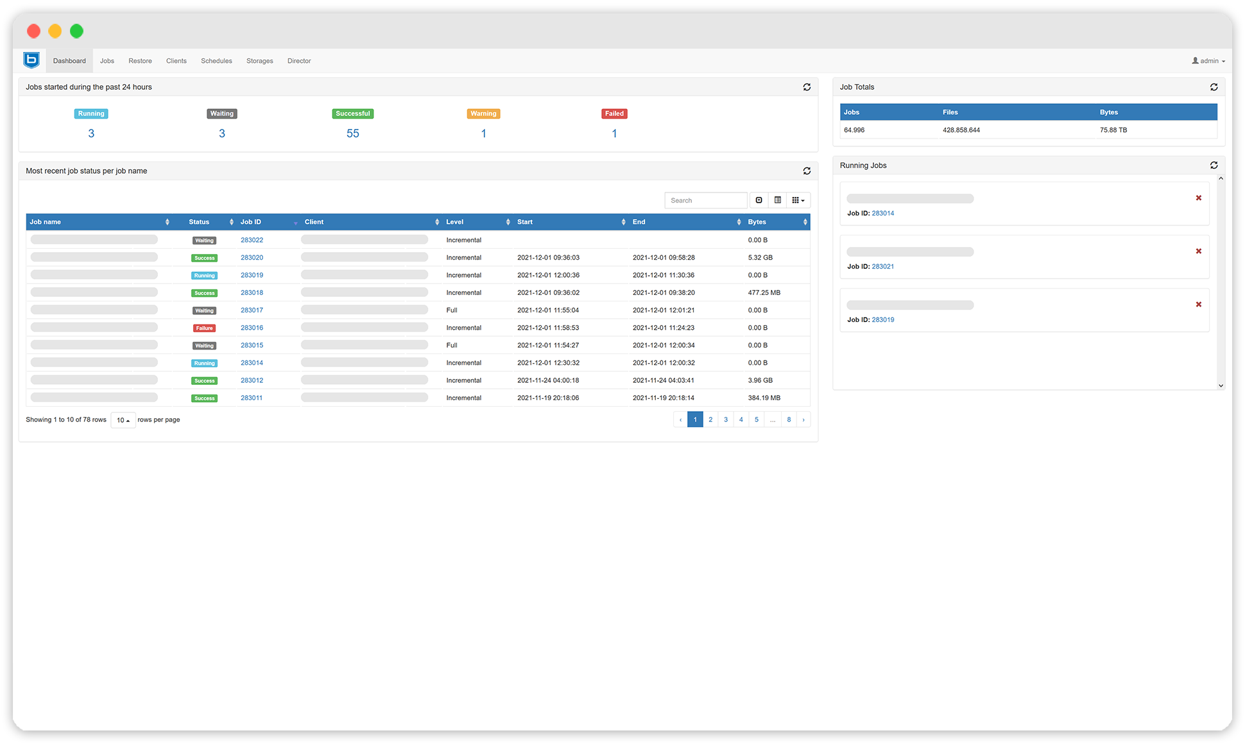Cancel running job 283019 with the red X
Image resolution: width=1245 pixels, height=744 pixels.
pyautogui.click(x=1199, y=305)
